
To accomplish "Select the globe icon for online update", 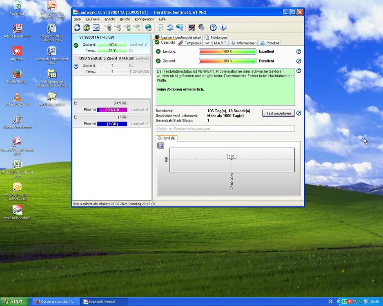I will click(x=148, y=27).
